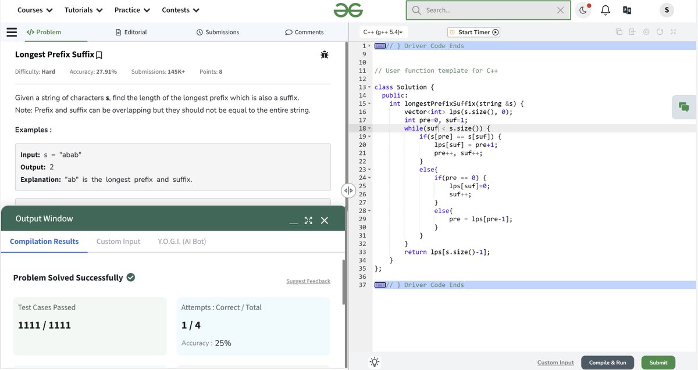Image resolution: width=698 pixels, height=370 pixels.
Task: Switch to the Submissions tab
Action: point(218,33)
